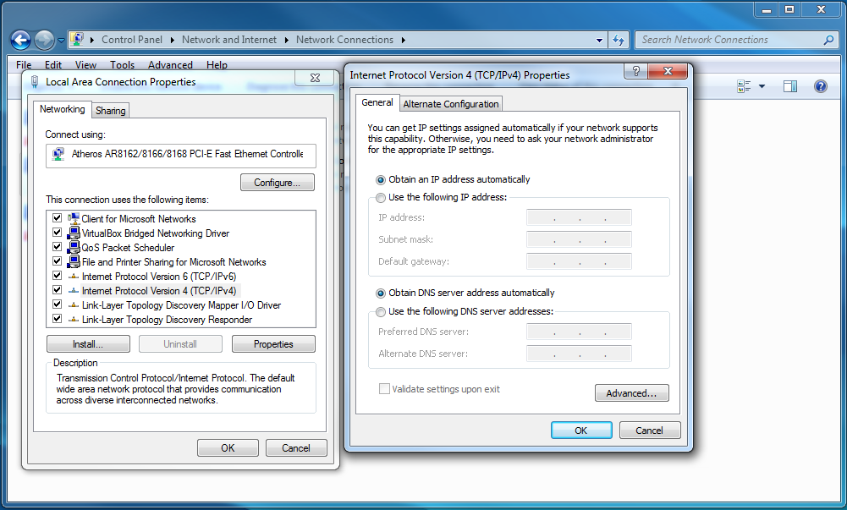Expand the chevron after Network Connections breadcrumb
The image size is (847, 510).
click(404, 40)
